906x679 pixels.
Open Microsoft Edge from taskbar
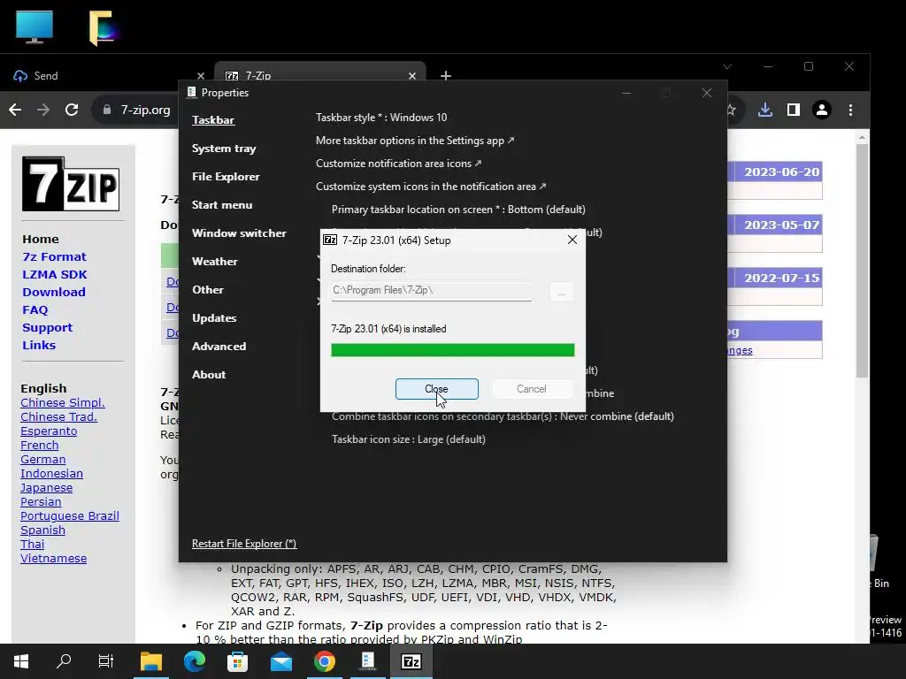coord(194,661)
